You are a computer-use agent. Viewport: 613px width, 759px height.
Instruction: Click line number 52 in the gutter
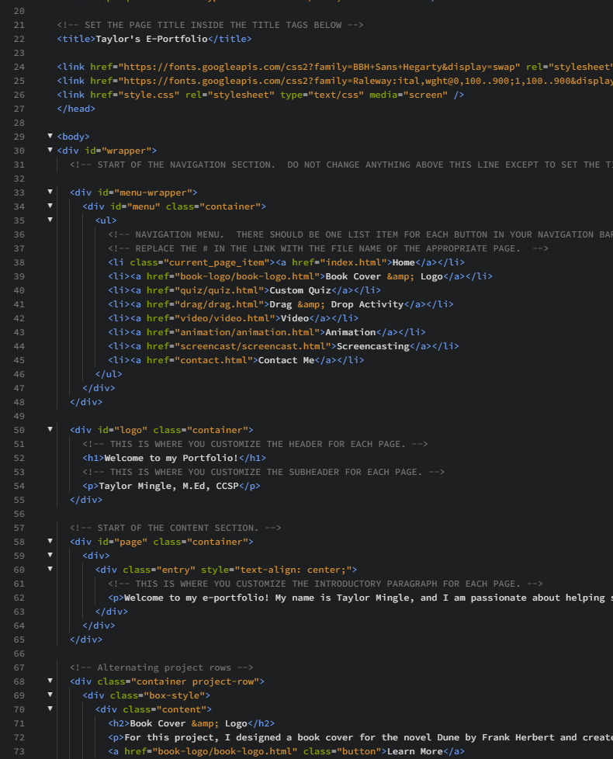(19, 458)
